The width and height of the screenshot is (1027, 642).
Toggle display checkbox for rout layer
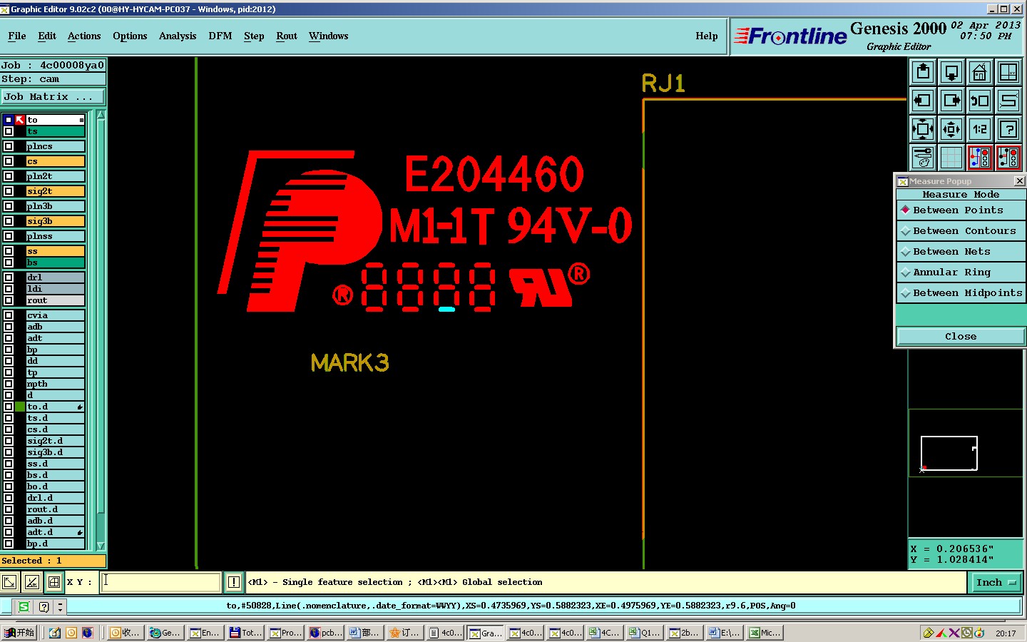click(x=9, y=300)
